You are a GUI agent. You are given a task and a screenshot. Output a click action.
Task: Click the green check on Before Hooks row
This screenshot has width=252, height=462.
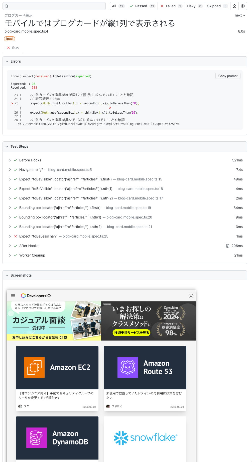pos(16,160)
